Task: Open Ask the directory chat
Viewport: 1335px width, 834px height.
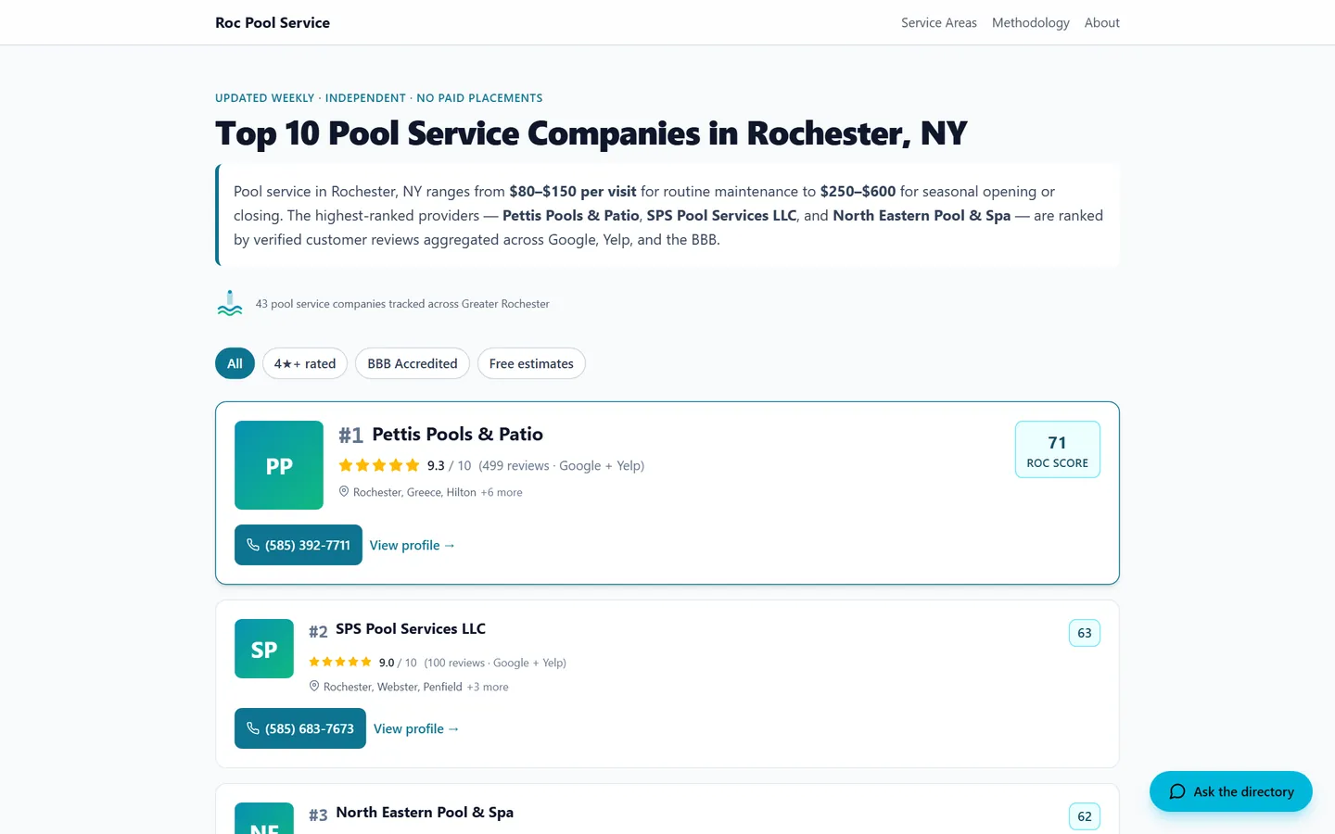Action: click(1231, 791)
